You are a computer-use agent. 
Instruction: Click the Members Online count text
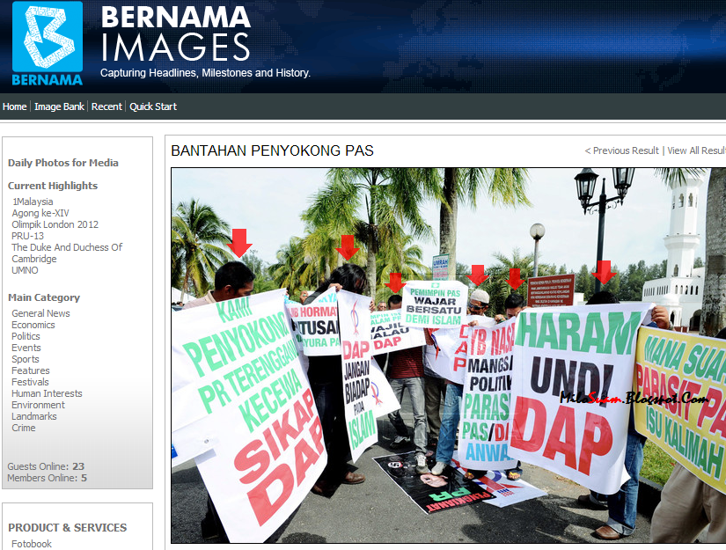click(48, 478)
